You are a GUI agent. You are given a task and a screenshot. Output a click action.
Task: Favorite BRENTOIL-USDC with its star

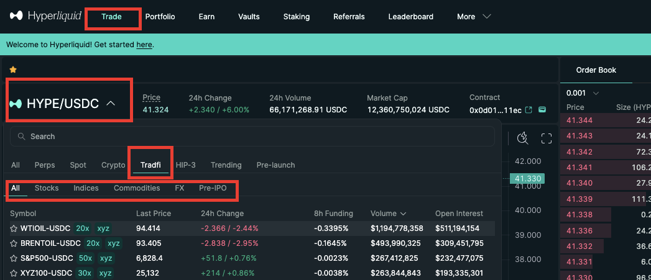14,243
